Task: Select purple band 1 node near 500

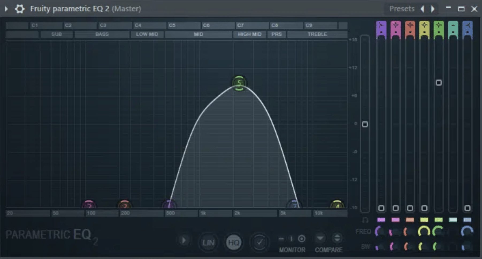Action: coord(169,205)
